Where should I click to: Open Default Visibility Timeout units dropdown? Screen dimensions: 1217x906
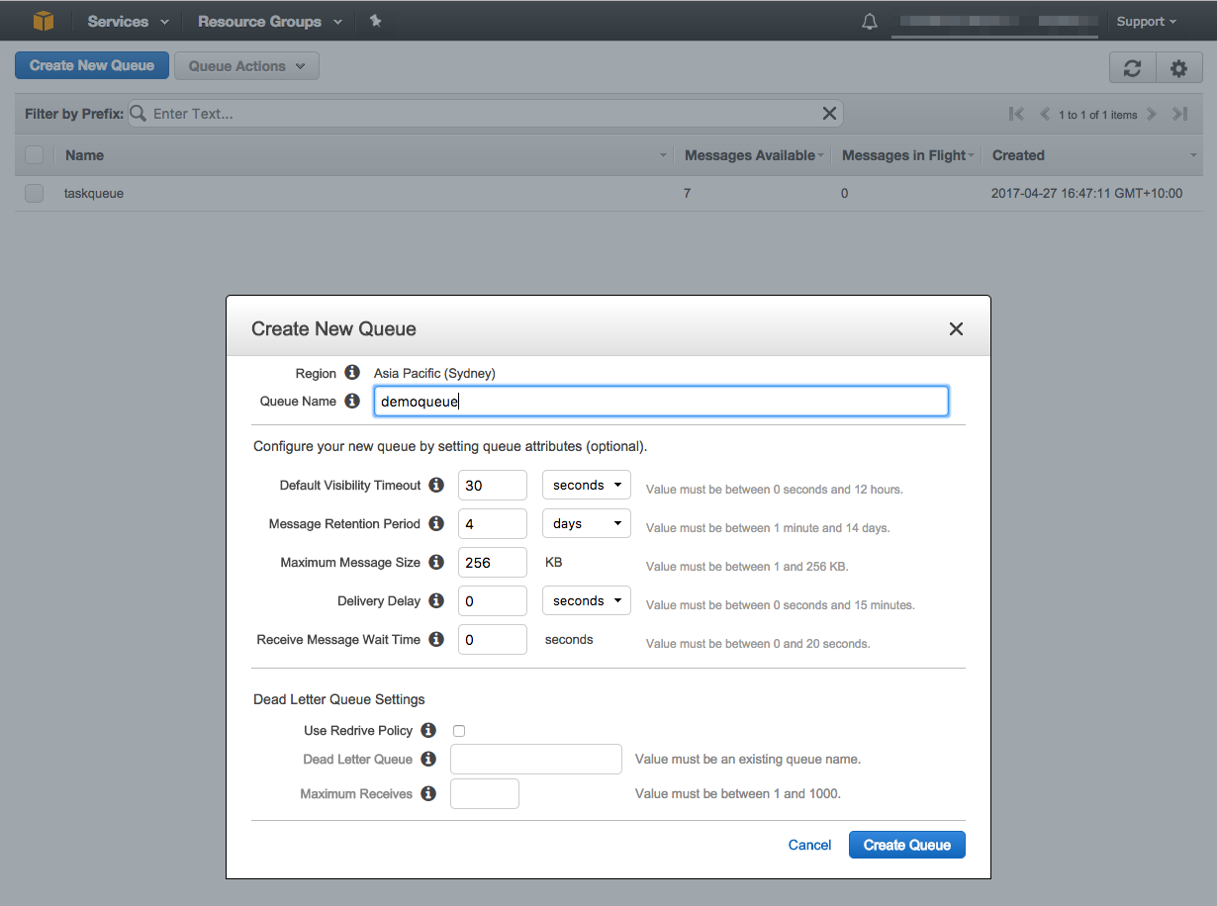click(586, 486)
